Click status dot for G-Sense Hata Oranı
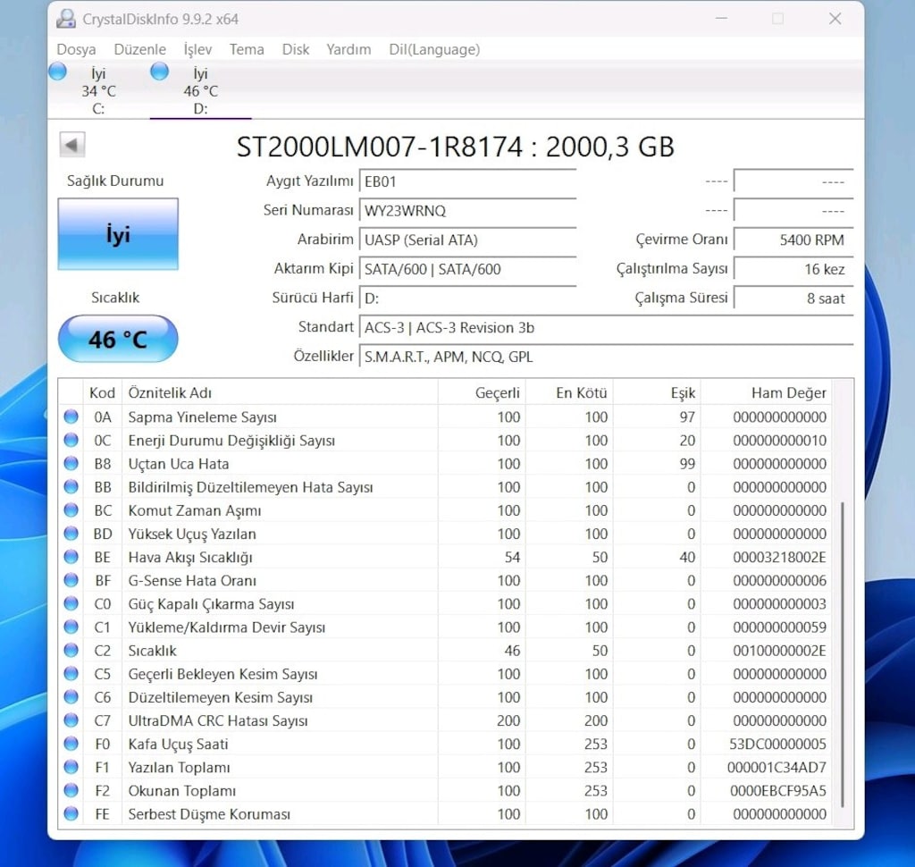Viewport: 915px width, 867px height. point(71,580)
